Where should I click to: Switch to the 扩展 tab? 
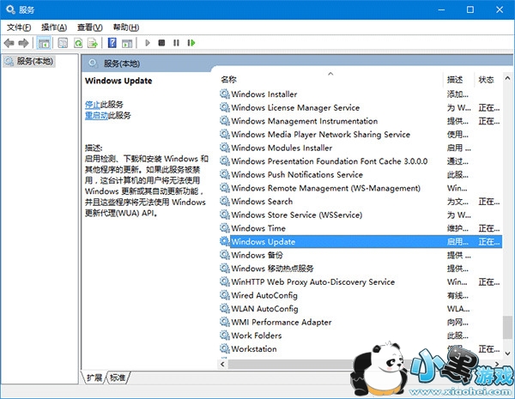point(94,378)
